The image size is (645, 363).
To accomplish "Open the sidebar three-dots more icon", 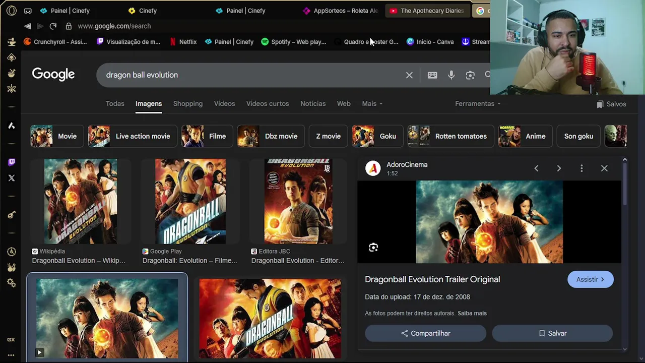I will pyautogui.click(x=11, y=355).
